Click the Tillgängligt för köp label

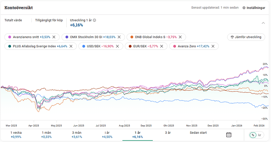tap(49, 20)
